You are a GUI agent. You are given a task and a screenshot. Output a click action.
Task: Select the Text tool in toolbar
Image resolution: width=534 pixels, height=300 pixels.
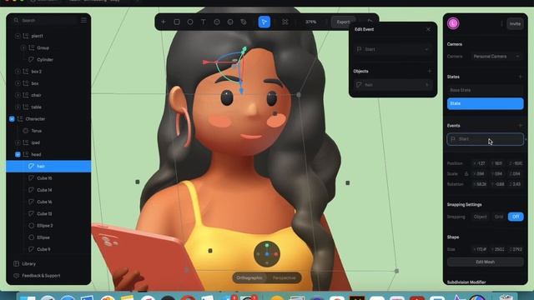pyautogui.click(x=204, y=22)
